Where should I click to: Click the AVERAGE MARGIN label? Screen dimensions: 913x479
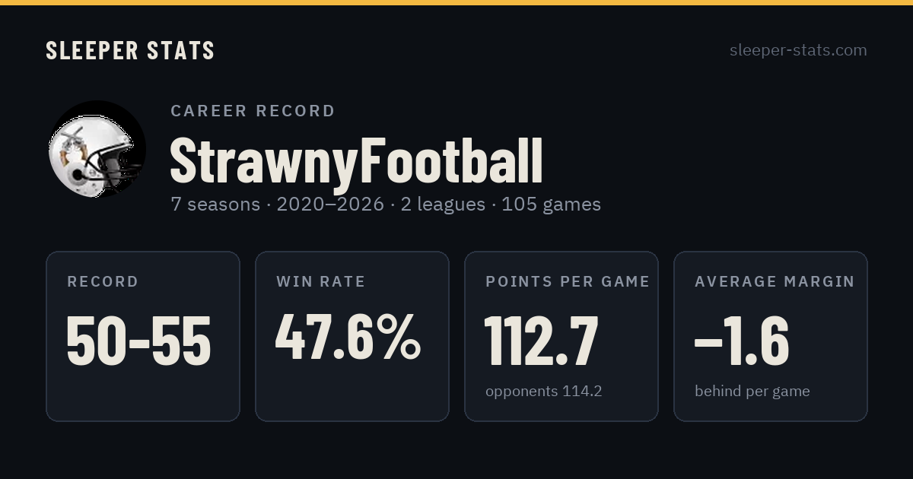[x=775, y=282]
